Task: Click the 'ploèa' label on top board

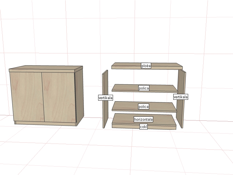Action: click(x=146, y=66)
